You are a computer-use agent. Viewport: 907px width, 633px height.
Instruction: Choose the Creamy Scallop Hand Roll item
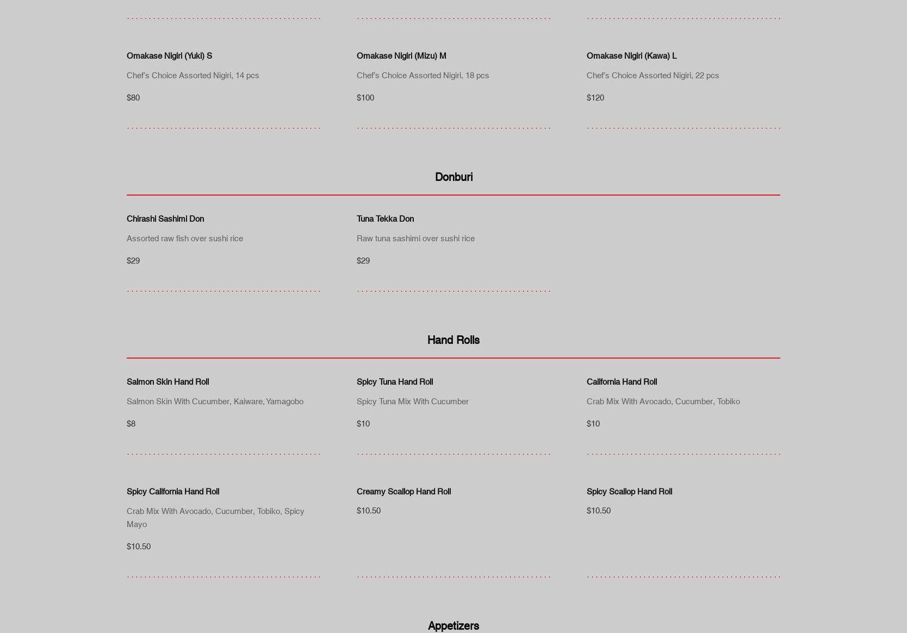point(403,492)
